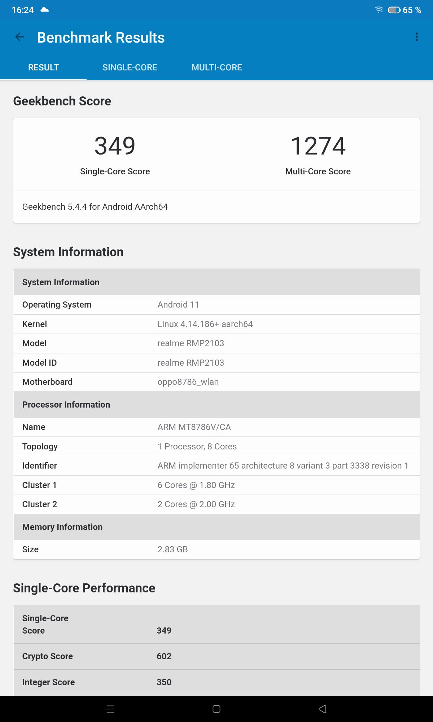Viewport: 433px width, 722px height.
Task: Tap the Crypto Score value 602
Action: click(x=164, y=656)
